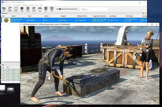Close the Uncharted game window
This screenshot has height=107, width=162.
[157, 24]
